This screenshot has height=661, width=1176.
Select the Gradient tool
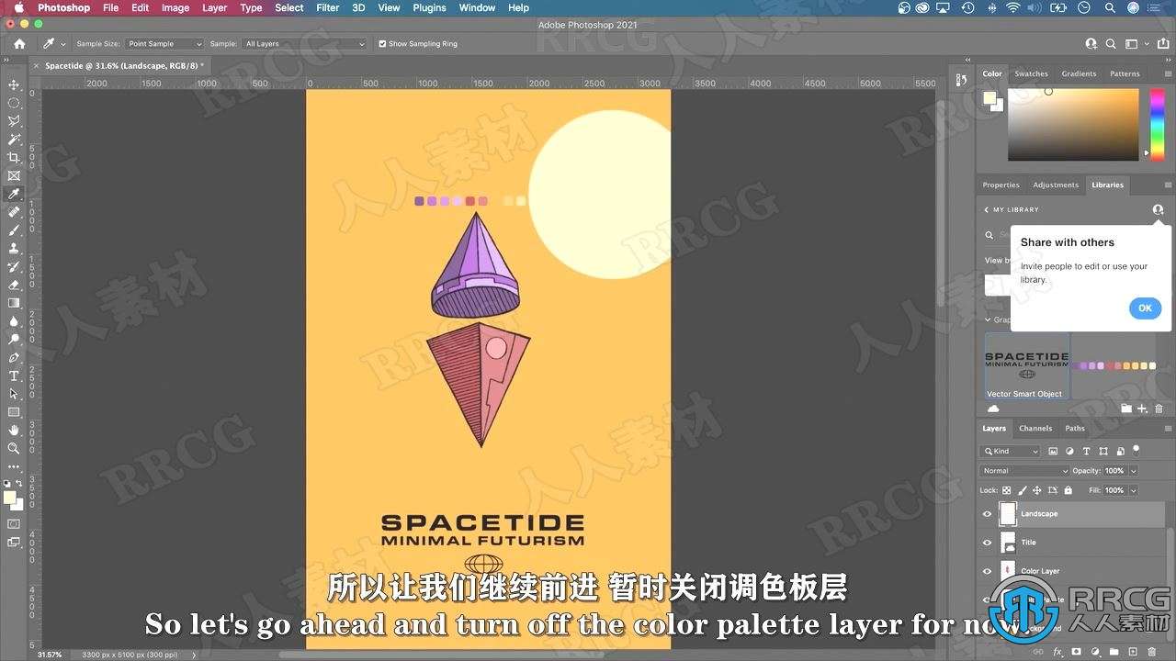(x=14, y=303)
